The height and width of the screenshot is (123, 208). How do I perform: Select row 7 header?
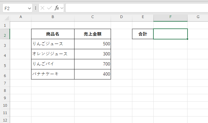pos(5,83)
